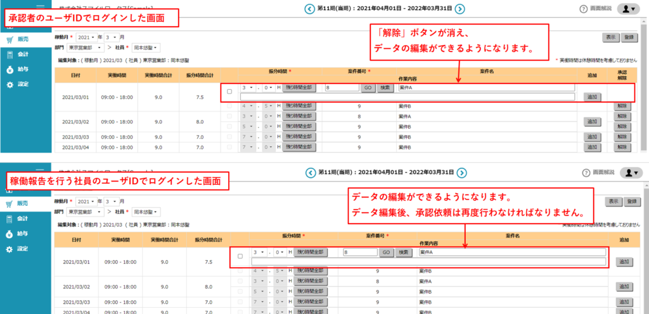Go to next fiscal period on approver screen
649x314 pixels.
[x=461, y=9]
